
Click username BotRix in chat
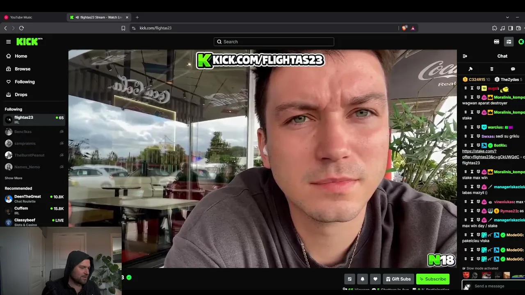click(500, 145)
